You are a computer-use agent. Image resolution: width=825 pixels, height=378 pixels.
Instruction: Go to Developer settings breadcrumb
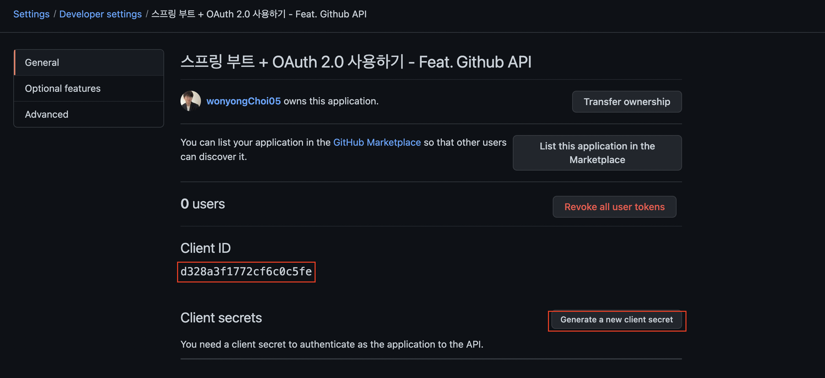coord(100,14)
